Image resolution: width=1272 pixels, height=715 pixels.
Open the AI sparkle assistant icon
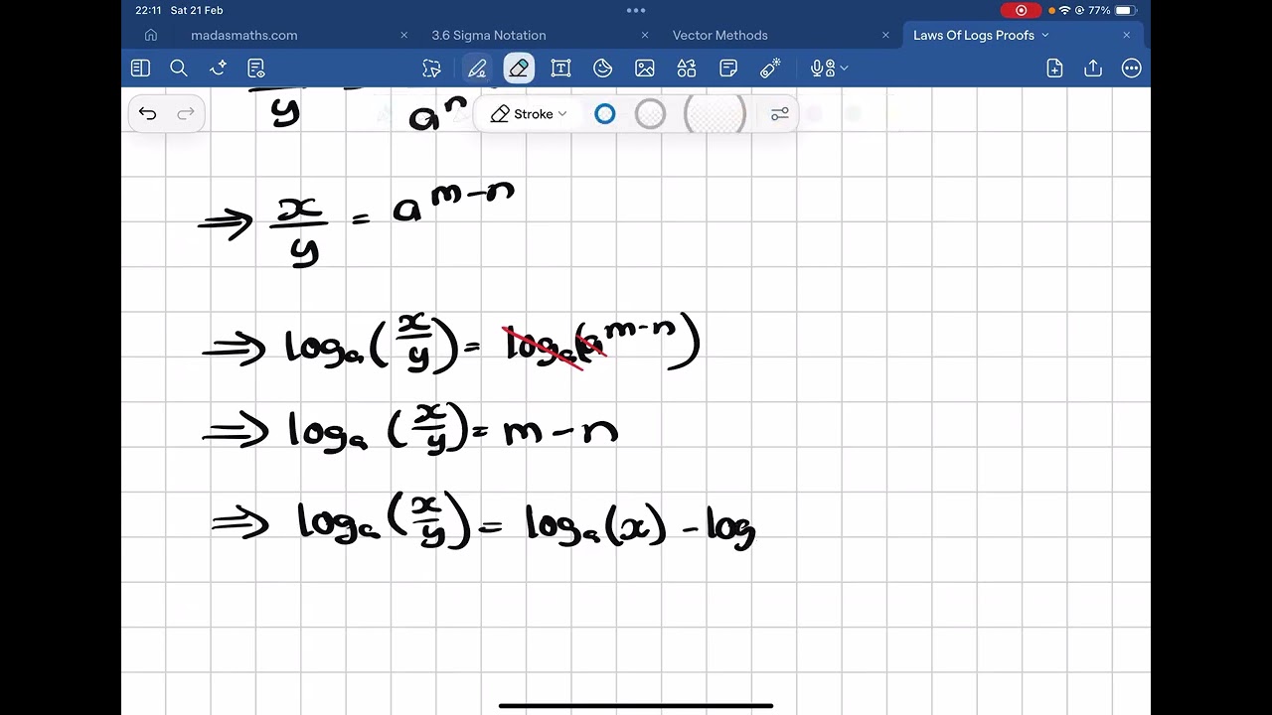click(219, 69)
